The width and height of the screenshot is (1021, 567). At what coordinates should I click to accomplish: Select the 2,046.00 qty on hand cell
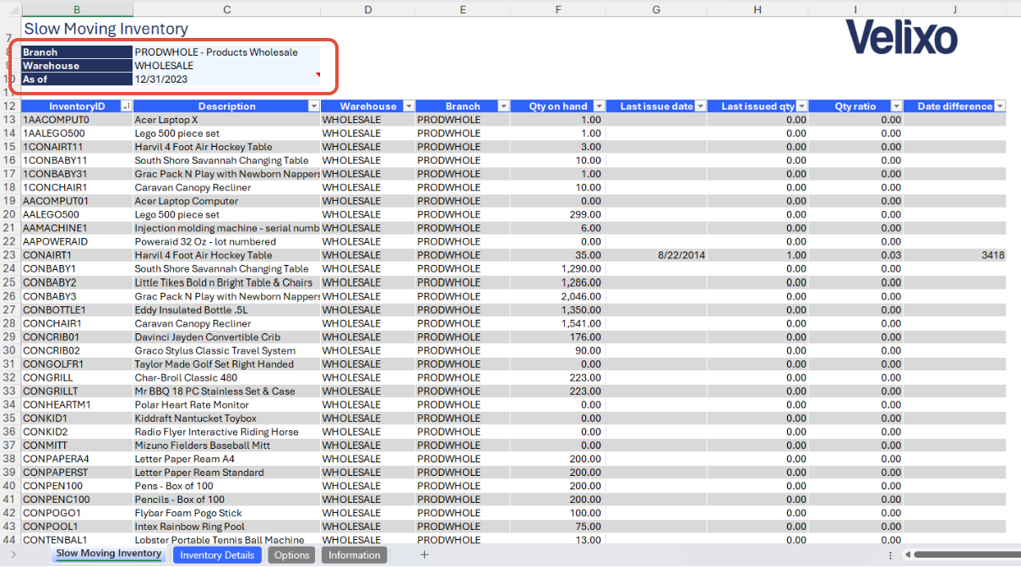pos(558,296)
